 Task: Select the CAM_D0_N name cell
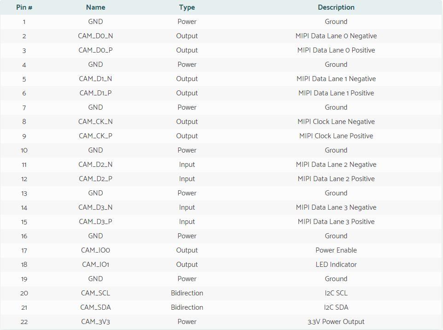95,36
